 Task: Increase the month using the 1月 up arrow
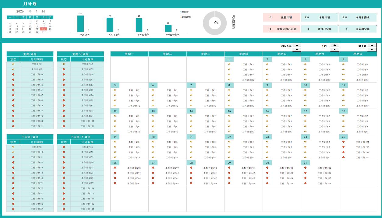click(x=334, y=45)
